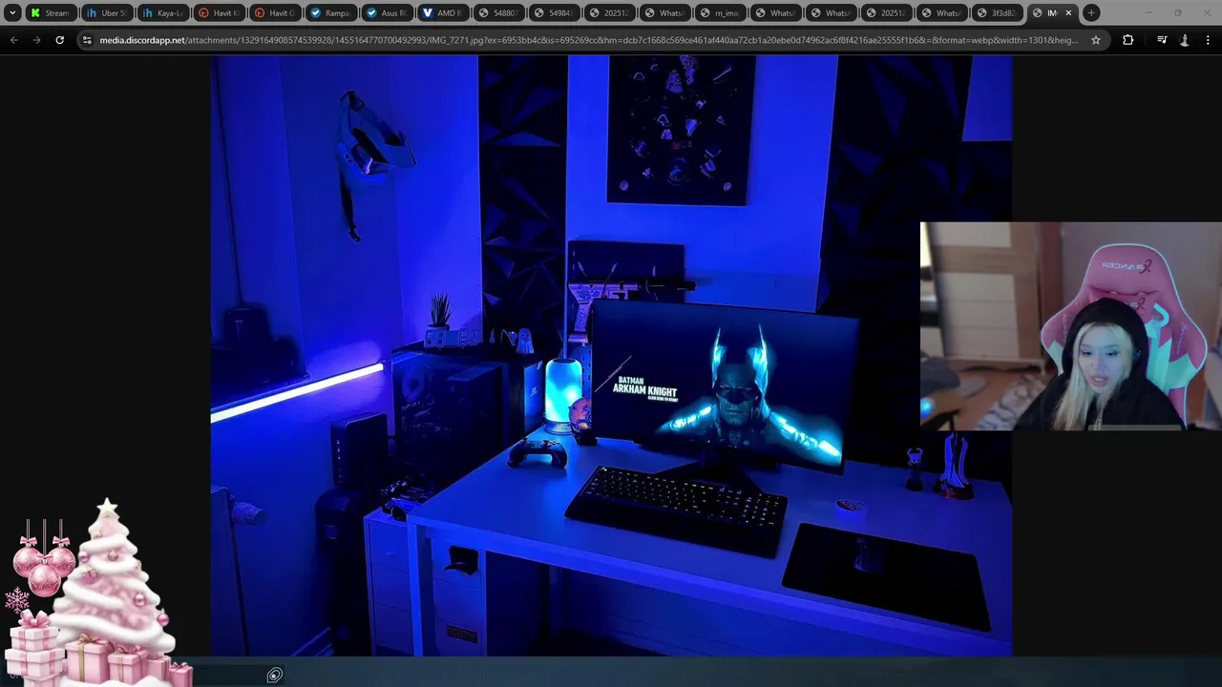1222x687 pixels.
Task: Switch to the rn_ima tab
Action: pos(720,13)
